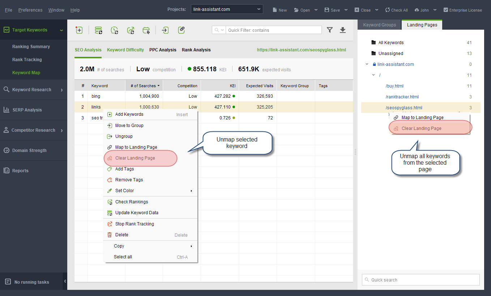Click the Move to Group toolbar icon
The image size is (491, 296).
(165, 30)
